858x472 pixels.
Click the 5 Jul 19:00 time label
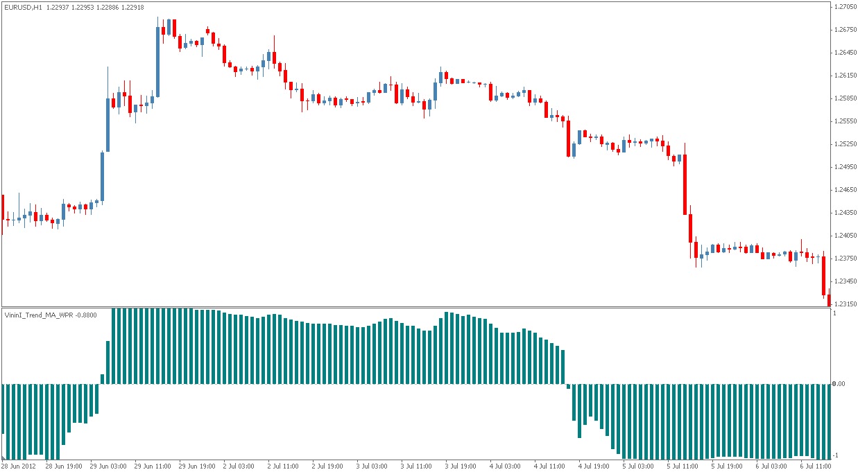(728, 466)
